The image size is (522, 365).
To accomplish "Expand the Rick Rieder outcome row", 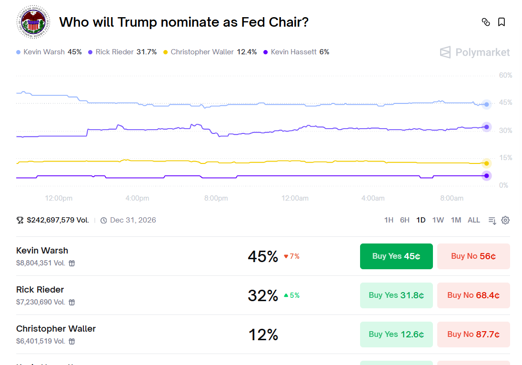I will (40, 289).
